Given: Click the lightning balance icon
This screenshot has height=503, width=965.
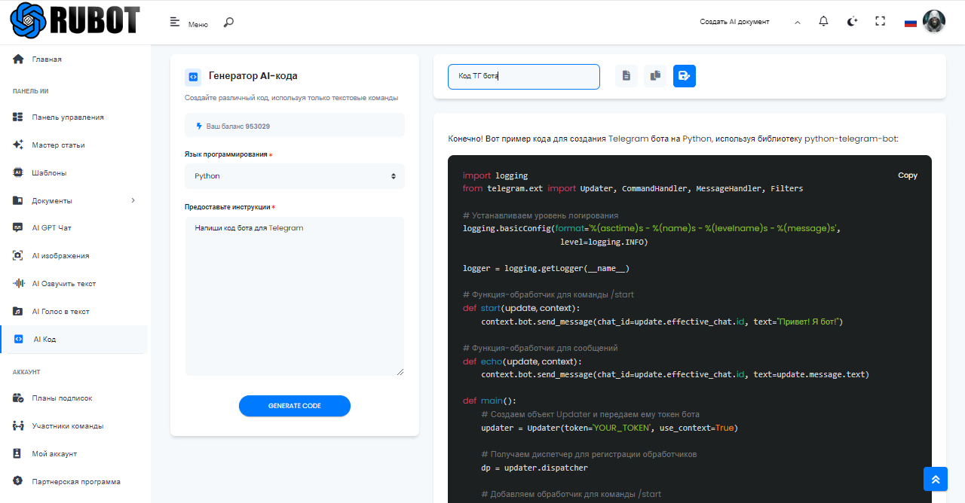Looking at the screenshot, I should (199, 126).
